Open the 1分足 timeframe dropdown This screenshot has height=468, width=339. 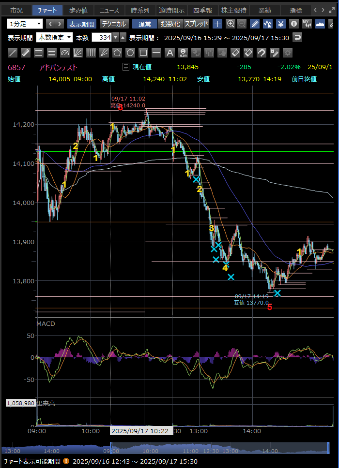click(25, 24)
